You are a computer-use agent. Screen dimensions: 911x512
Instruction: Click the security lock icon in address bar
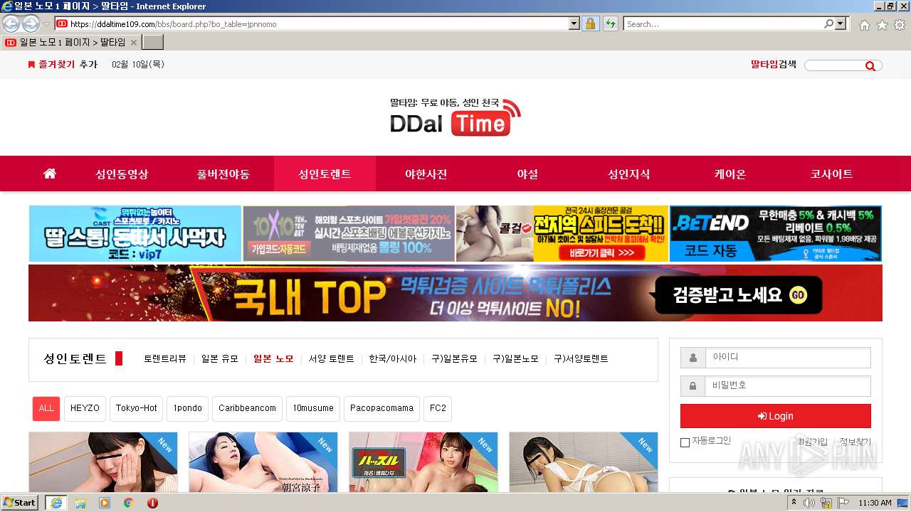590,23
